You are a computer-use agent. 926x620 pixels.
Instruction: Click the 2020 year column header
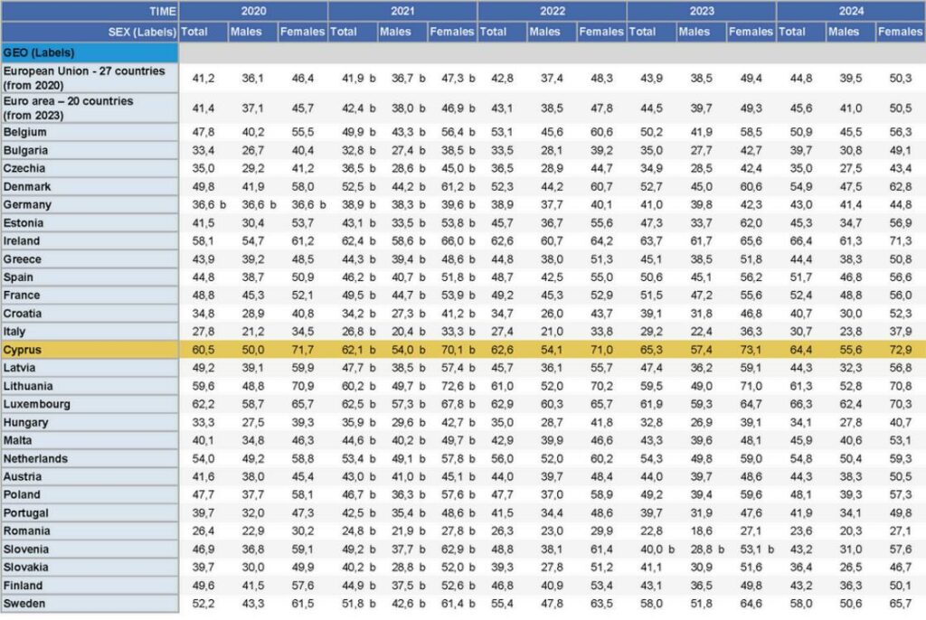tap(253, 11)
